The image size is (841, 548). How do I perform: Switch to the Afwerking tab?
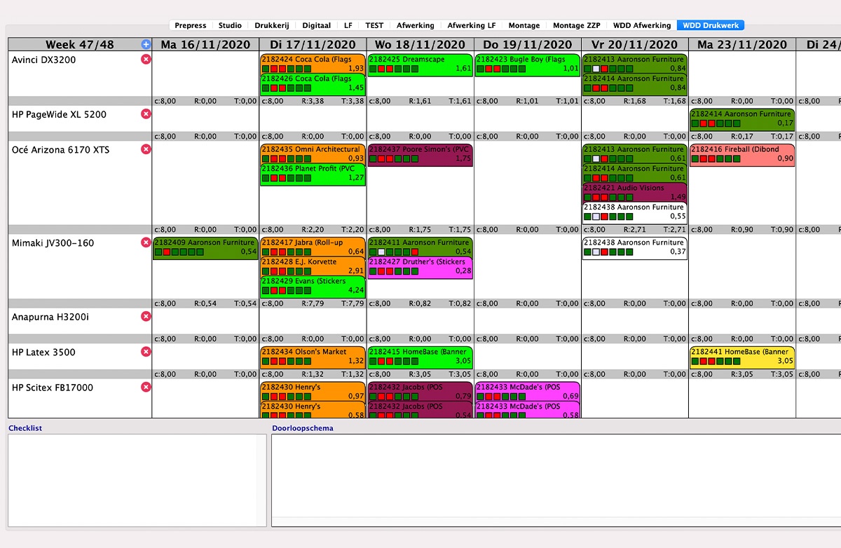click(x=416, y=25)
